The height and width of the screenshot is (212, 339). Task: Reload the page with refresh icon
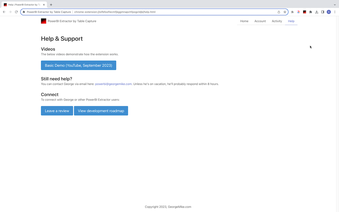[16, 12]
